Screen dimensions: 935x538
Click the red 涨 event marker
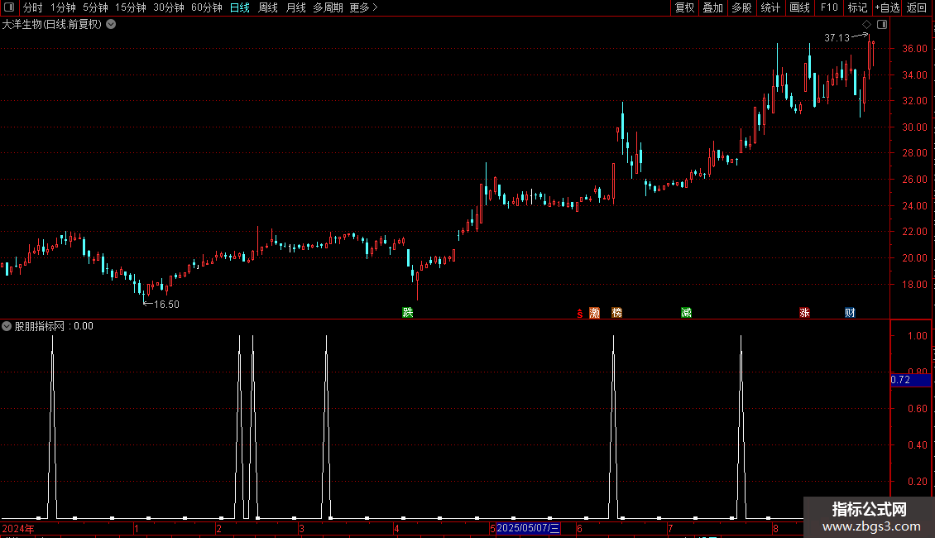pos(804,312)
